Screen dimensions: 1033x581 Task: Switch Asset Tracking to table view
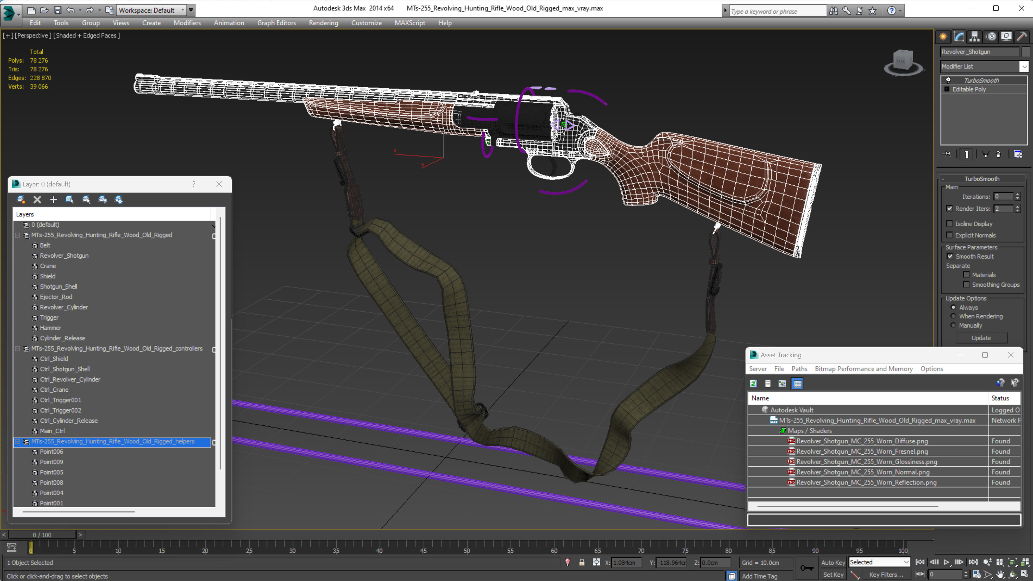(x=797, y=383)
